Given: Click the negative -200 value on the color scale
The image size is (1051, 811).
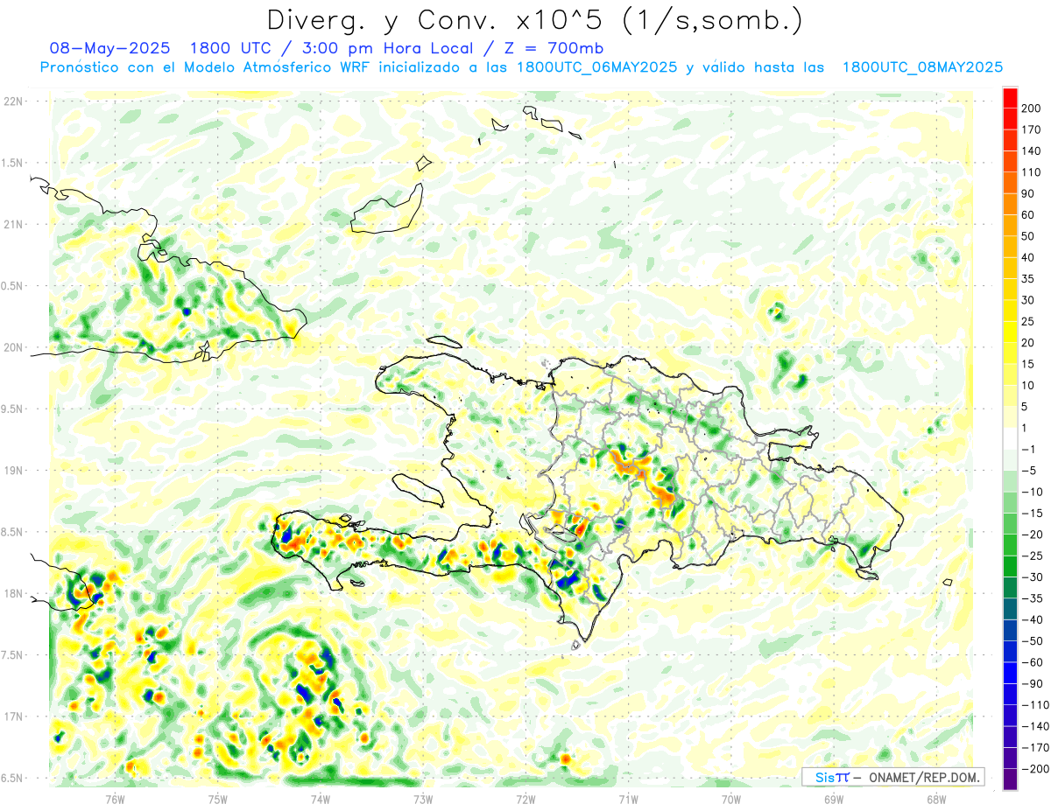Looking at the screenshot, I should point(1033,769).
